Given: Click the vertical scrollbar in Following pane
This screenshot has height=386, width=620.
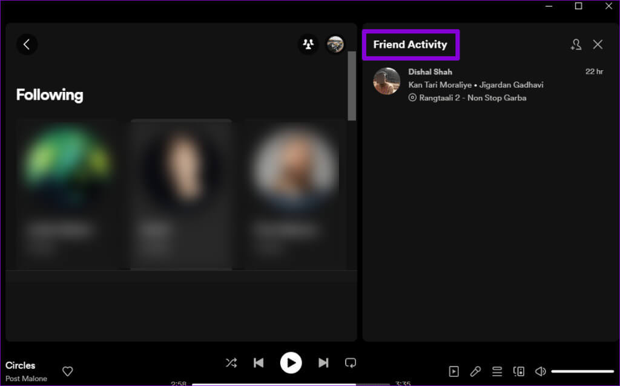Looking at the screenshot, I should point(352,86).
